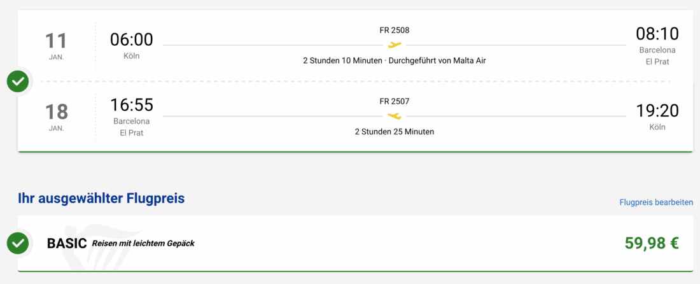This screenshot has height=284, width=700.
Task: Click the green checkmark beside BASIC fare
Action: click(x=18, y=243)
